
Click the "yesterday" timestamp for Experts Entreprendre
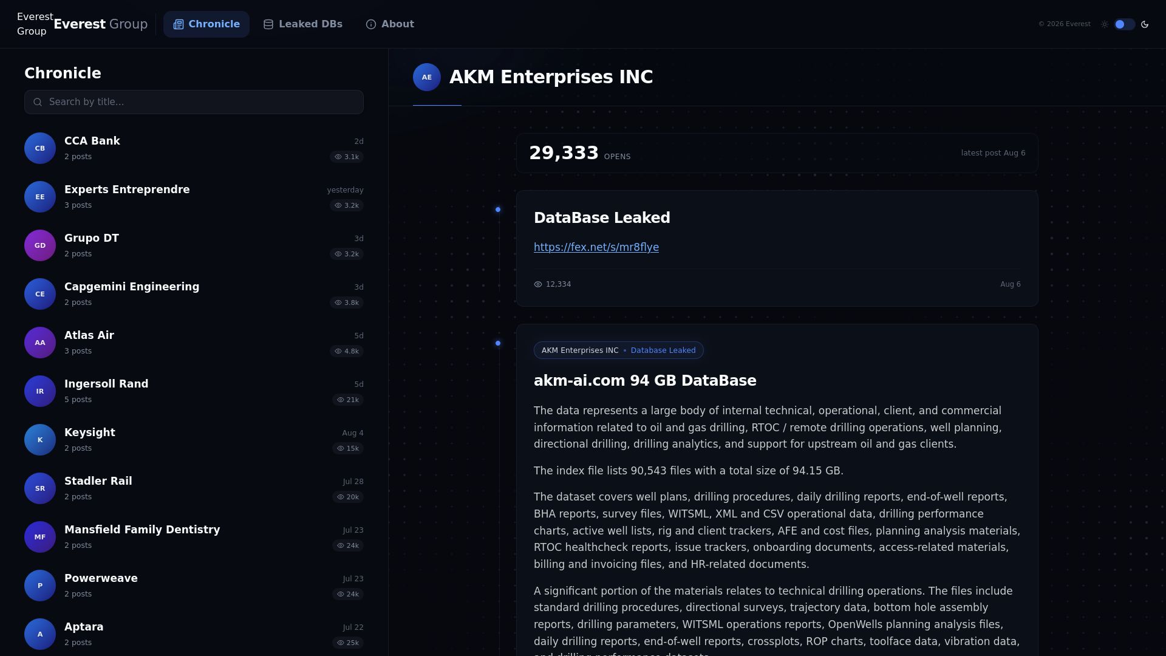coord(345,190)
